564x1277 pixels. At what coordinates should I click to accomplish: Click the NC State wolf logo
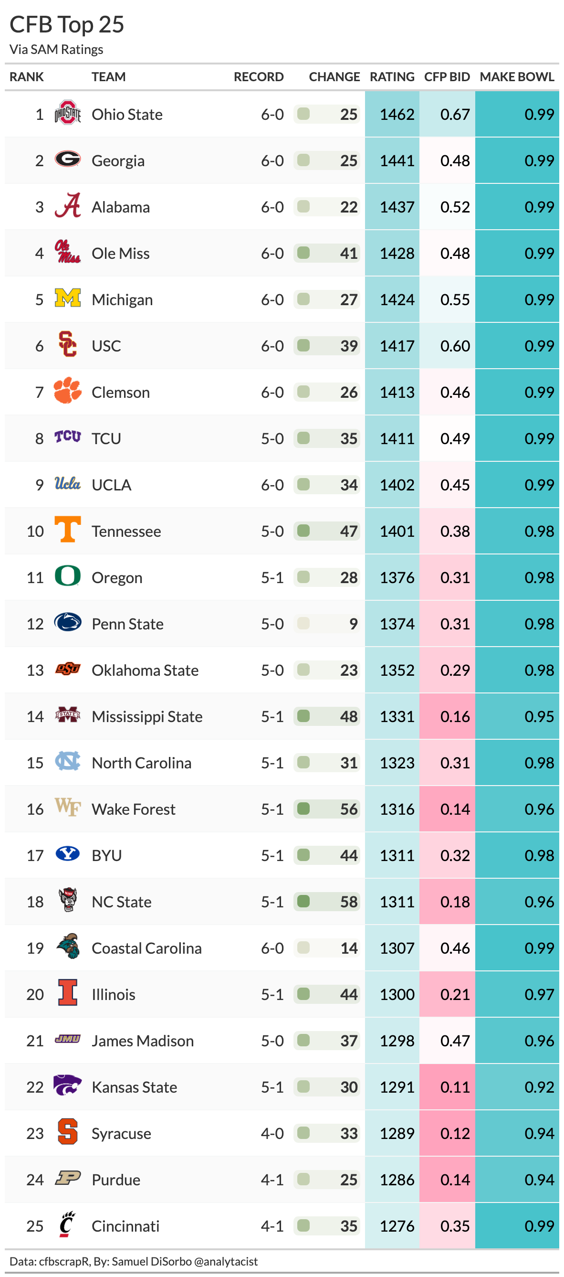click(67, 900)
